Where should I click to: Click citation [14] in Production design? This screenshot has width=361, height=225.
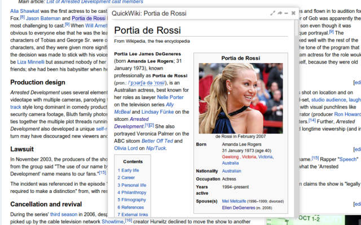point(312,120)
